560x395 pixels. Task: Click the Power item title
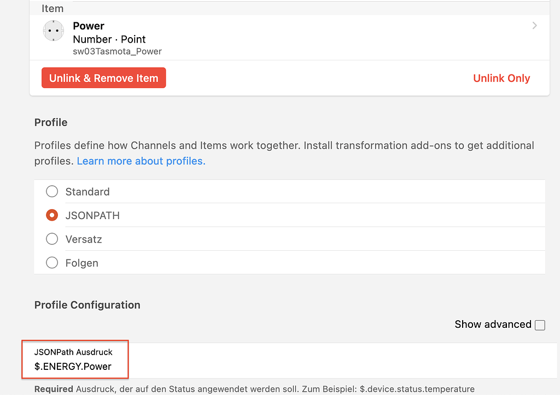(88, 26)
